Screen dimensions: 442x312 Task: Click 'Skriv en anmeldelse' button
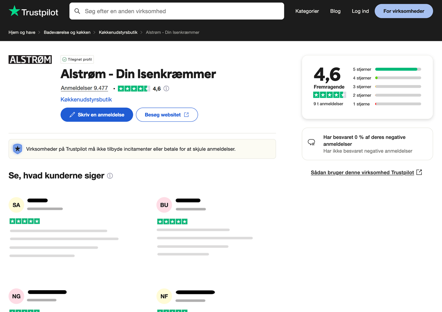point(97,115)
